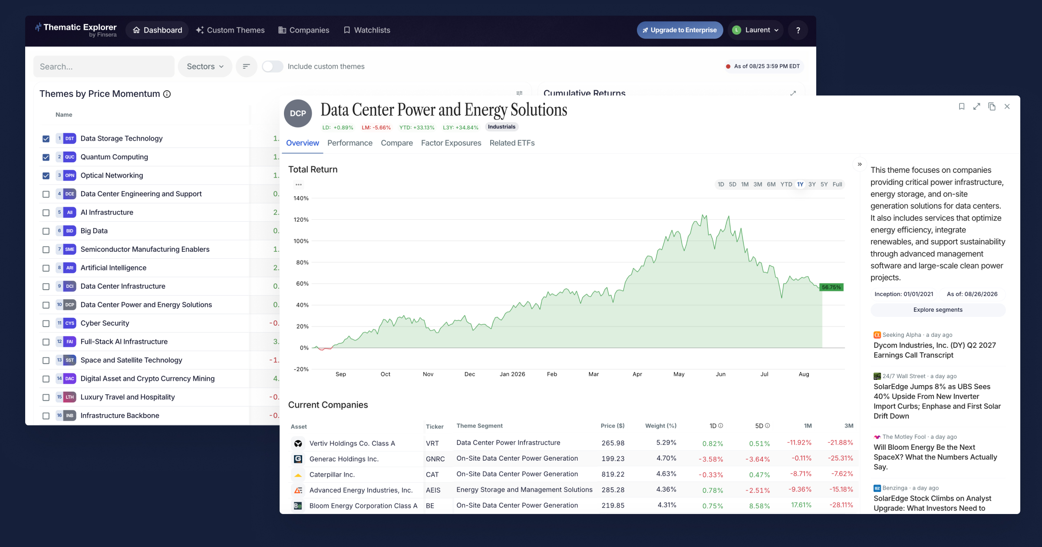Uncheck the Data Storage Technology checkbox

(x=46, y=139)
